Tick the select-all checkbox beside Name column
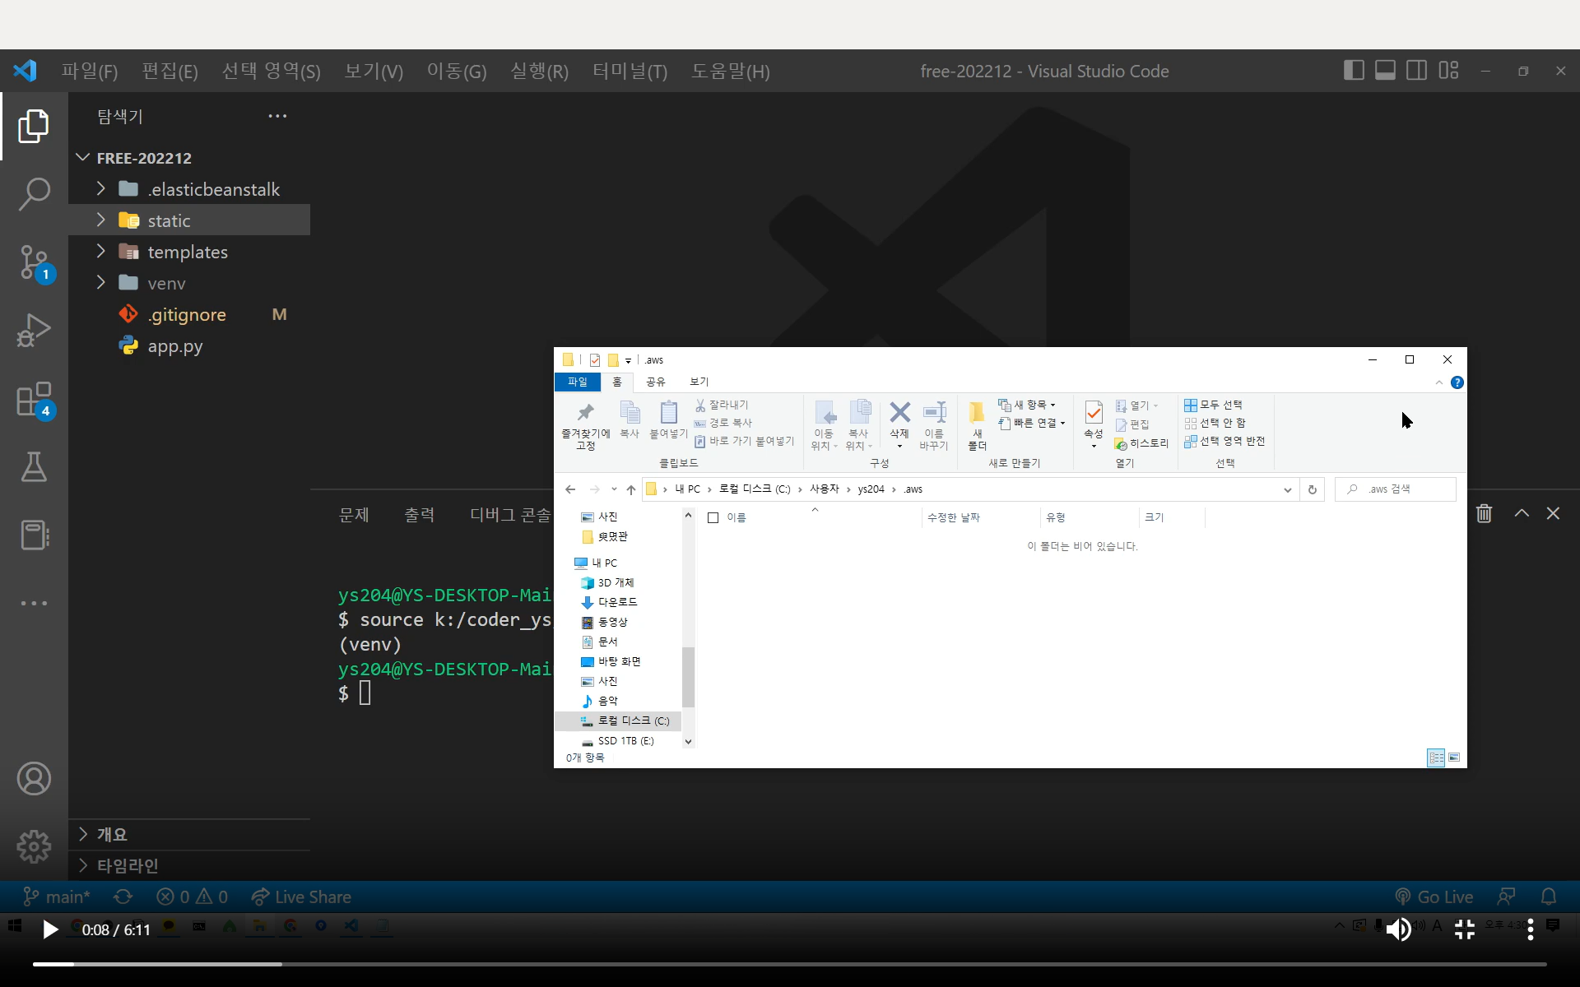 tap(713, 517)
